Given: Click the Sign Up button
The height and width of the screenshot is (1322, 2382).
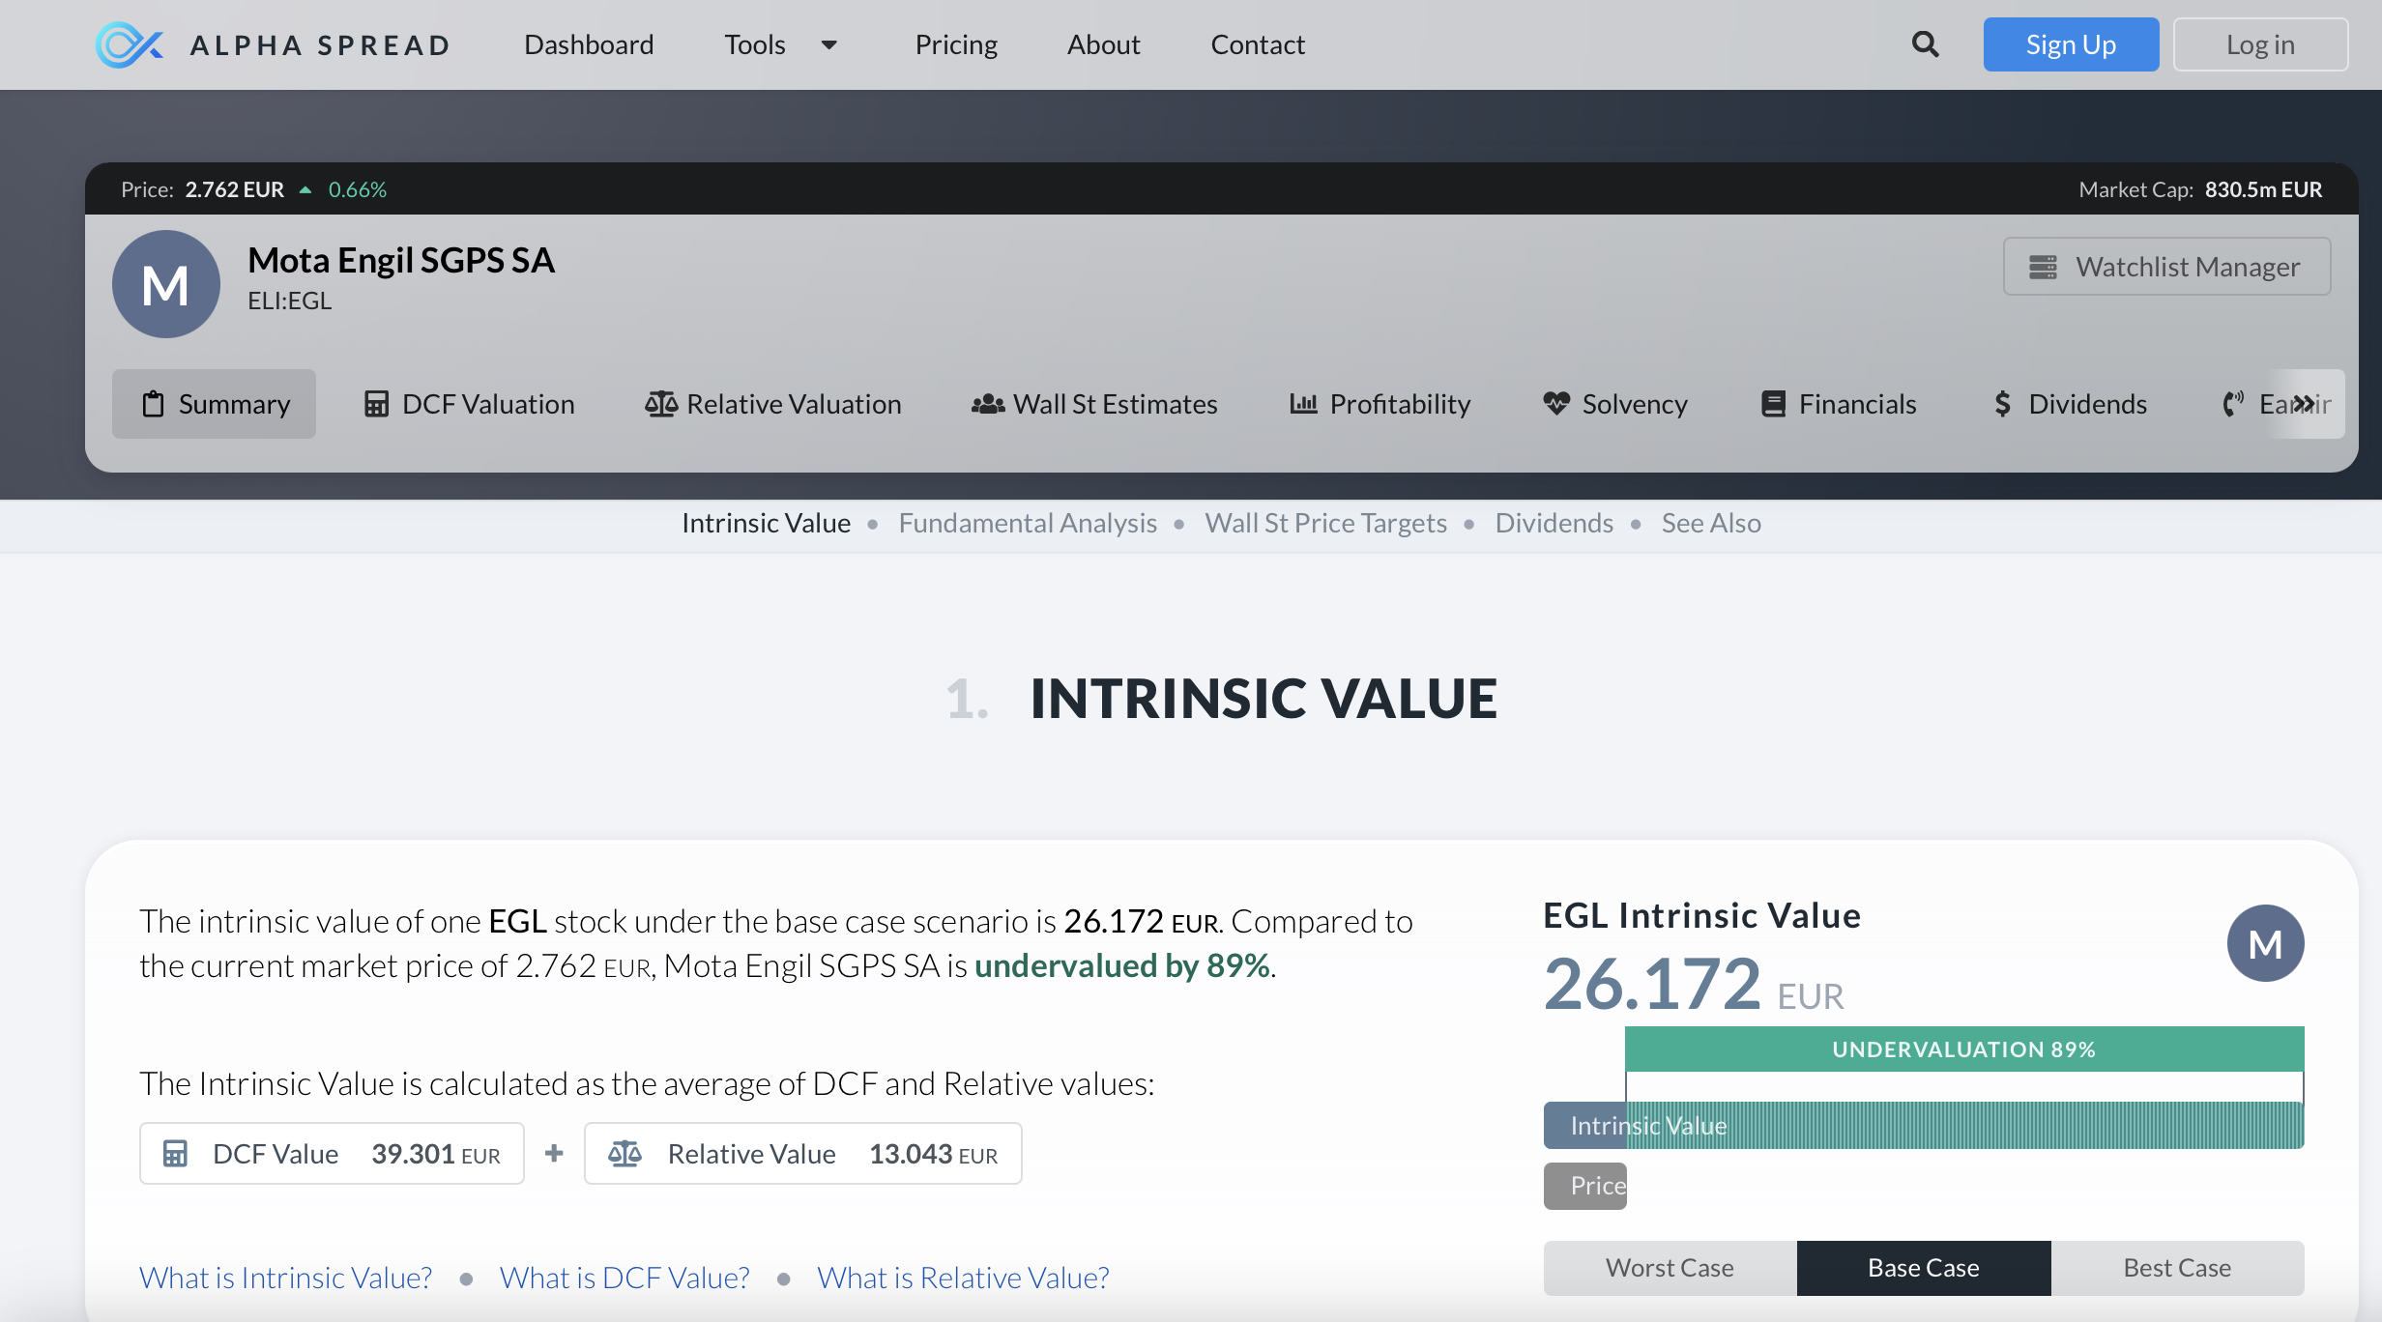Looking at the screenshot, I should coord(2070,44).
